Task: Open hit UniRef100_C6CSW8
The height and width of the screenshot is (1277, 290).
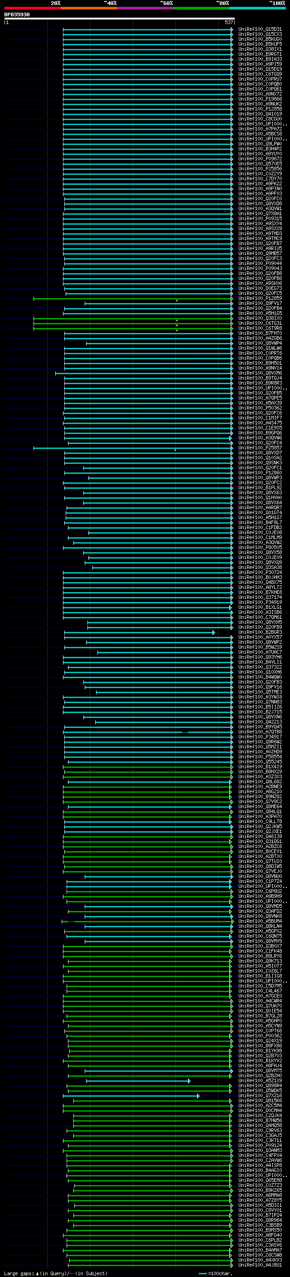Action: click(260, 1255)
